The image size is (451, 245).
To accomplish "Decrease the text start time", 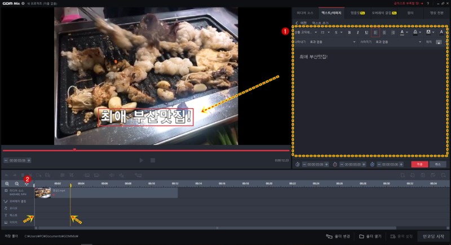I will pos(304,164).
